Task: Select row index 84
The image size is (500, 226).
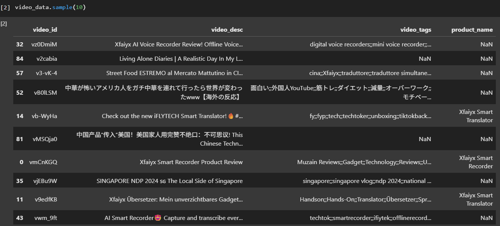Action: tap(20, 59)
